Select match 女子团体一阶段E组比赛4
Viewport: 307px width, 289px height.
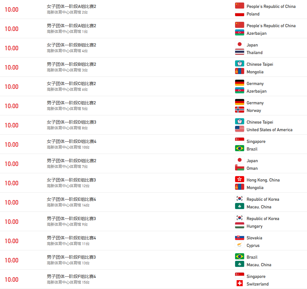[71, 199]
